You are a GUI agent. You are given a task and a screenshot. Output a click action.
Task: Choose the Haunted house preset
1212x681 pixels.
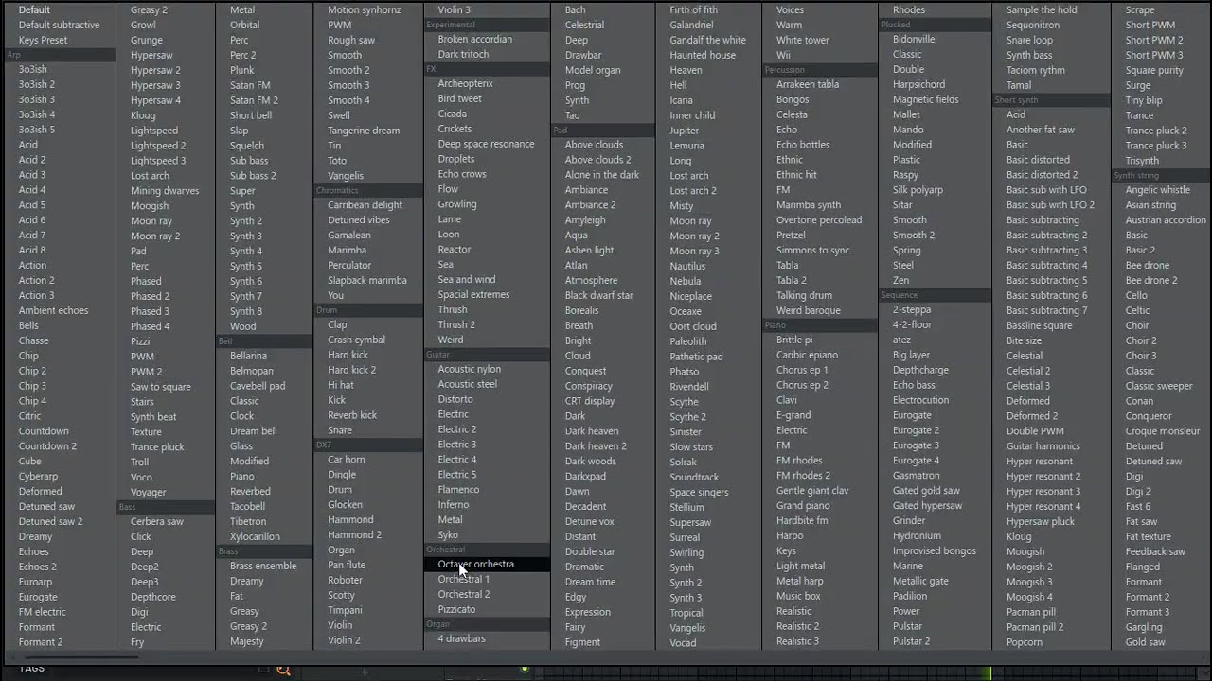tap(703, 55)
